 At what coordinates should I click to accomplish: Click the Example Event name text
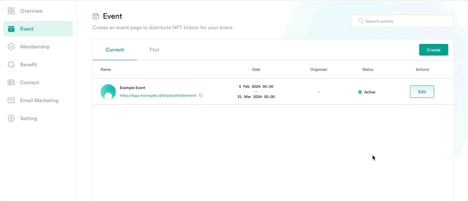coord(132,88)
